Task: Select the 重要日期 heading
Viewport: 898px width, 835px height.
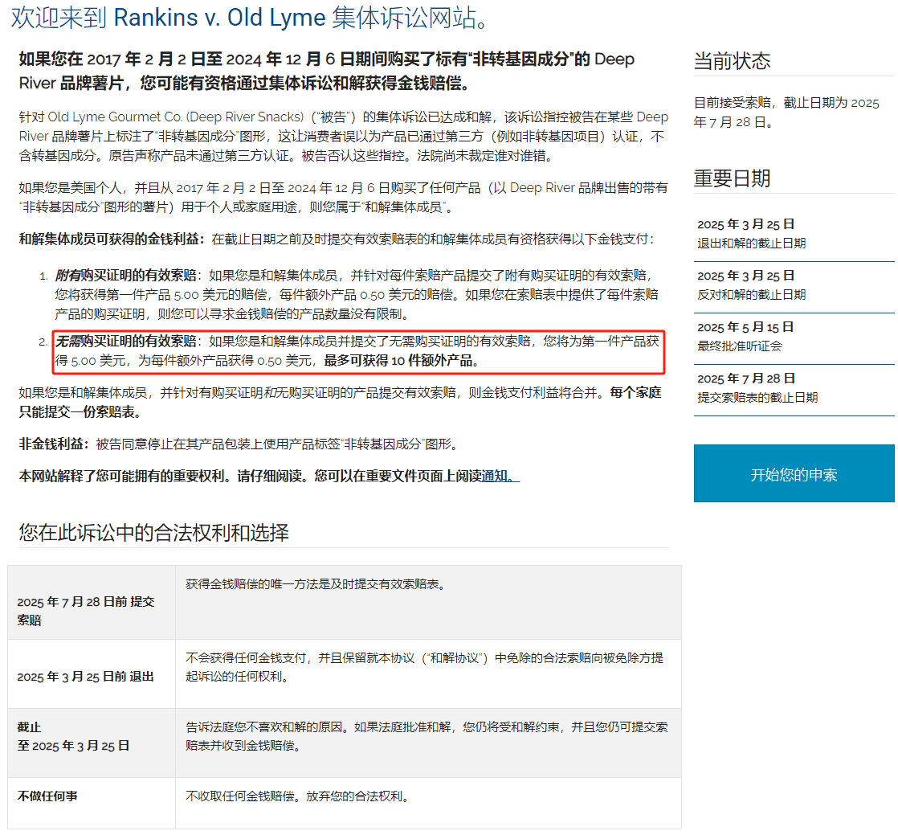Action: (x=732, y=178)
